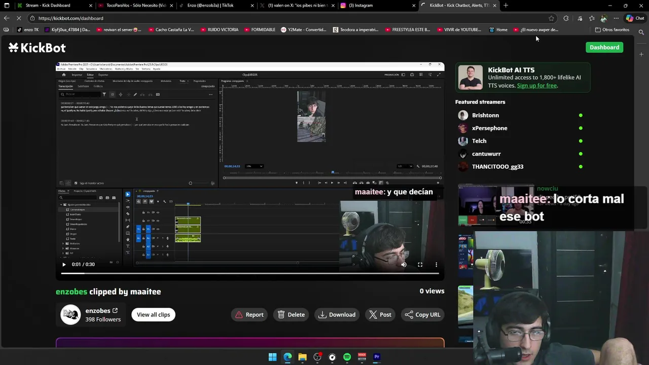649x365 pixels.
Task: Open the browser's three-dot settings menu
Action: tap(616, 18)
